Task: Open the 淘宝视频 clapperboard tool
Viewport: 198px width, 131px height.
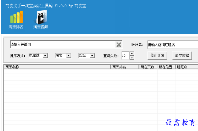Action: [41, 20]
